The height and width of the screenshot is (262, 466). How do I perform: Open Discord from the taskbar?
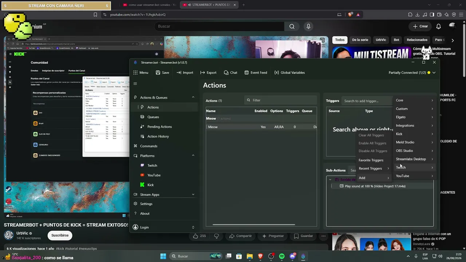point(292,256)
